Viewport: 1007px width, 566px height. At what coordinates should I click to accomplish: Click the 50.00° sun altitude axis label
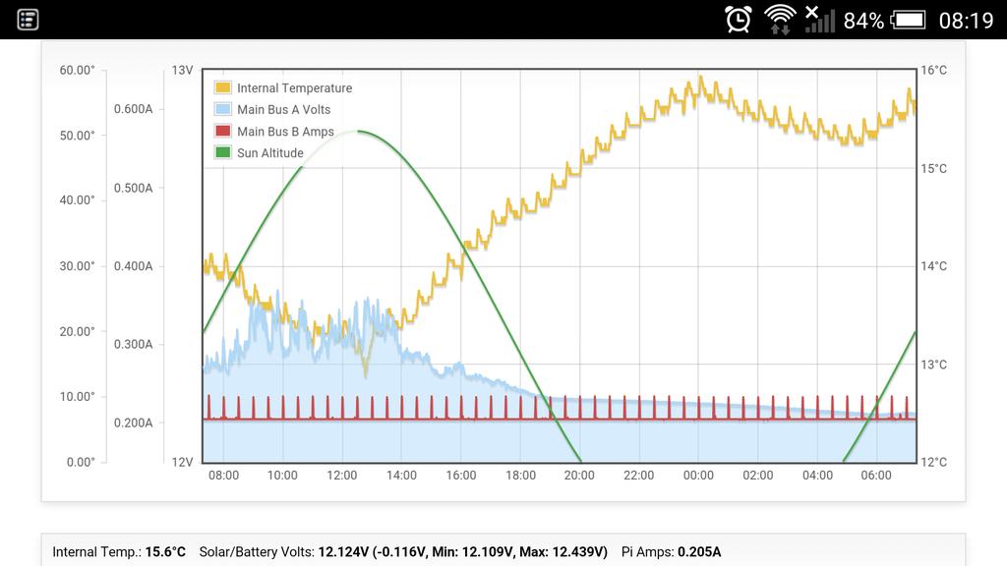[77, 136]
